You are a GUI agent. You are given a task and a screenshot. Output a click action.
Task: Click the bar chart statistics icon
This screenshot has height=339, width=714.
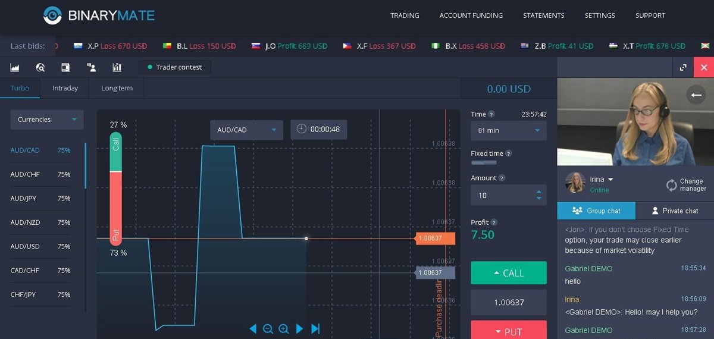[117, 67]
